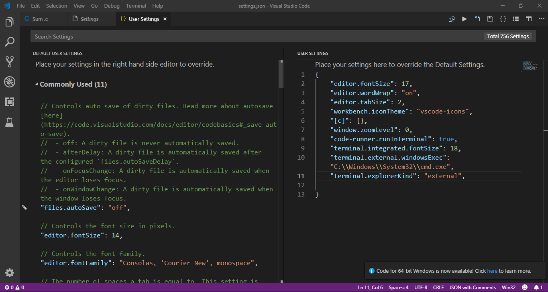The height and width of the screenshot is (292, 548).
Task: Click the Total 756 Settings badge
Action: point(508,36)
